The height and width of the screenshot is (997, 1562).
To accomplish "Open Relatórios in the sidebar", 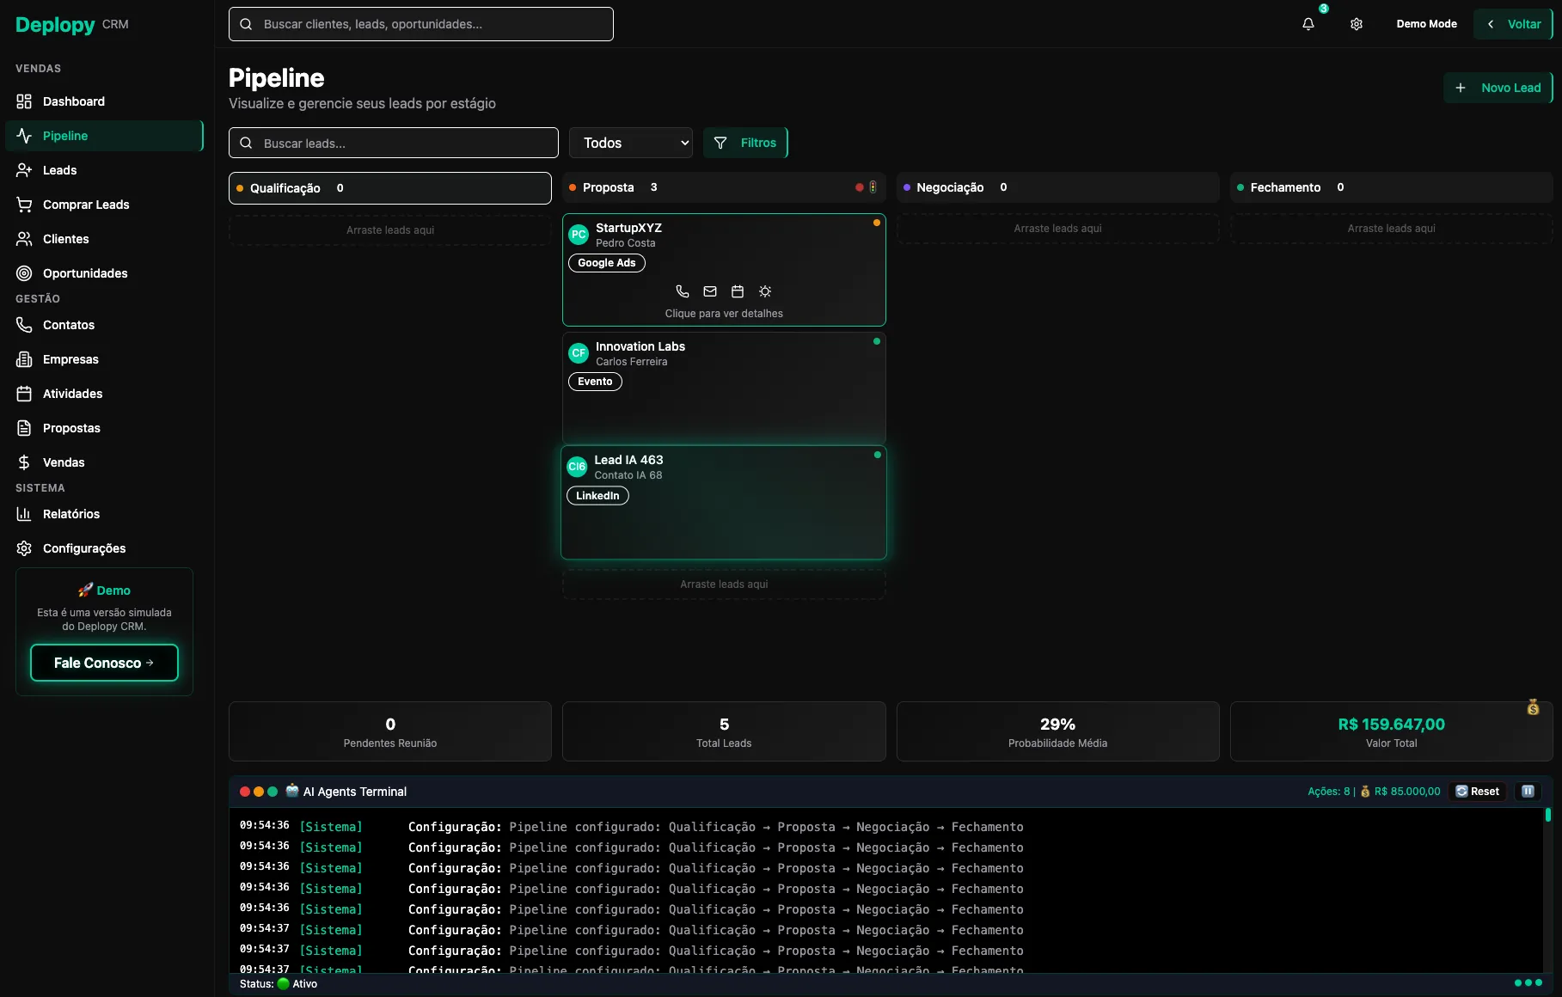I will [104, 514].
